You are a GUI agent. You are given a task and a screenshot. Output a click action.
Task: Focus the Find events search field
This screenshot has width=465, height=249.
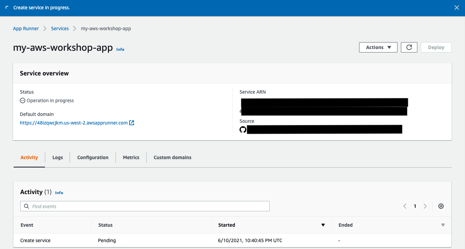point(145,206)
